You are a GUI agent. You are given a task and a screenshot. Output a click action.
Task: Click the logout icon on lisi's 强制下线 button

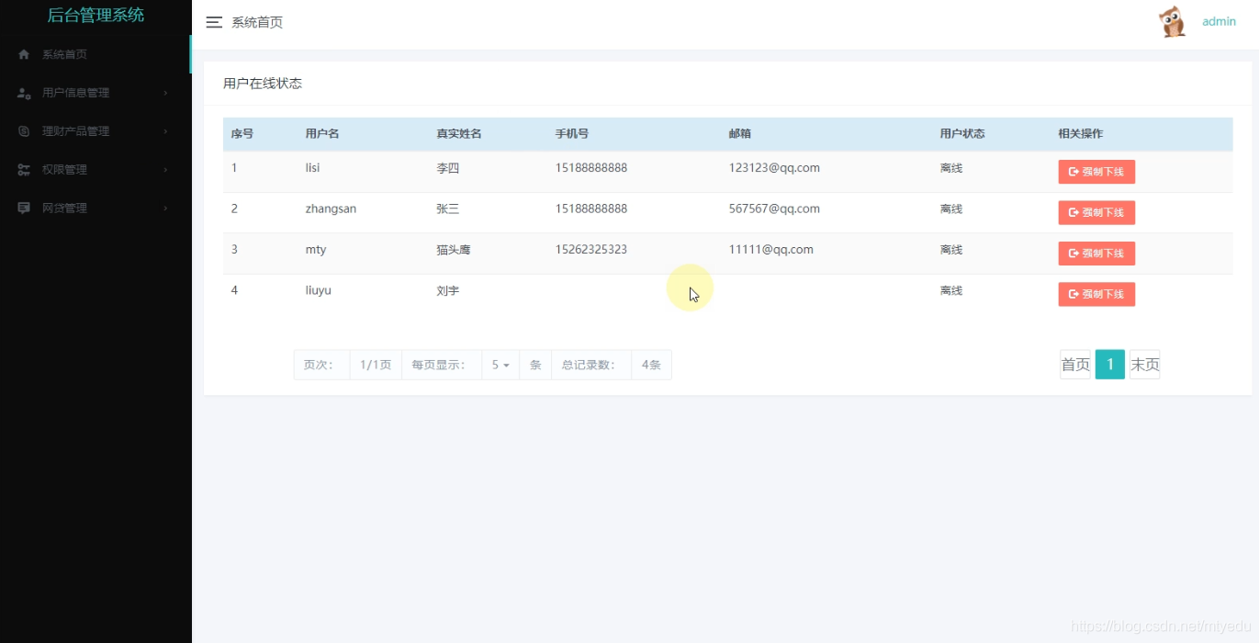tap(1073, 172)
